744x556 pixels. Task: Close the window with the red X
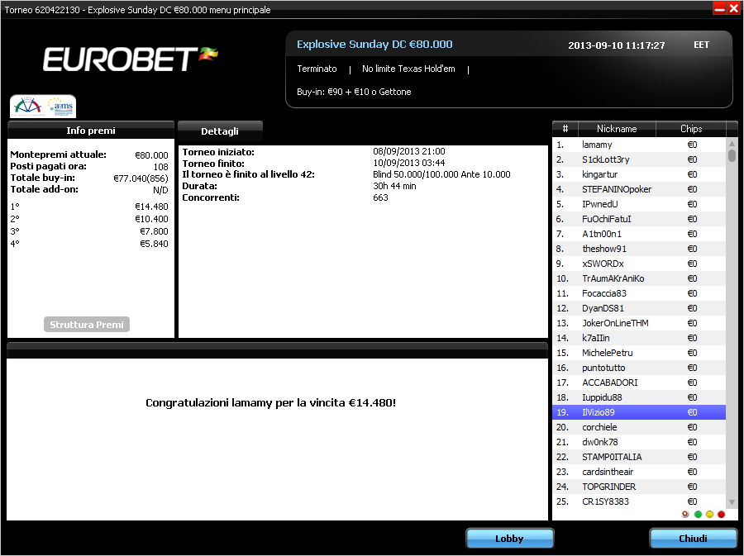point(733,8)
